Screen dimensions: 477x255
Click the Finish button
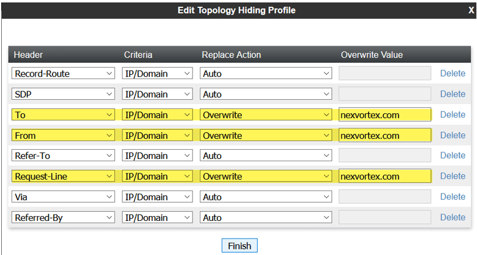(239, 246)
